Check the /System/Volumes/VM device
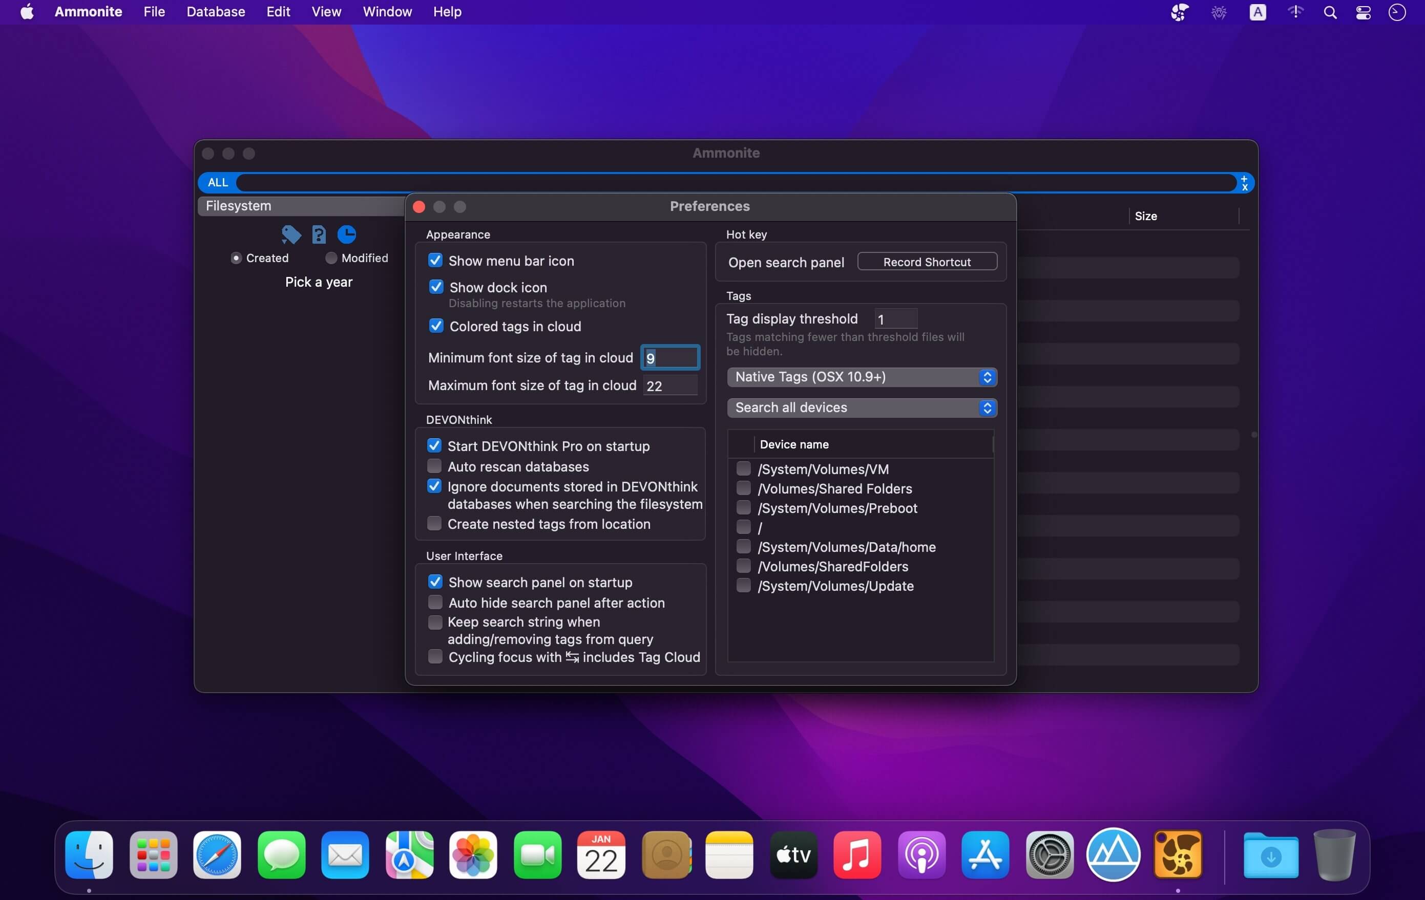The image size is (1425, 900). click(x=743, y=468)
